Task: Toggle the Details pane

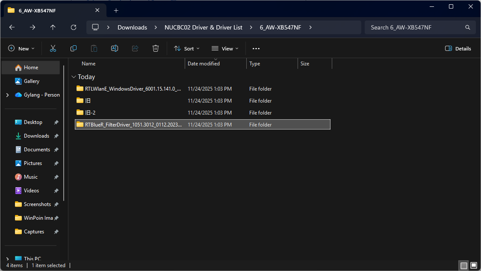Action: click(458, 49)
